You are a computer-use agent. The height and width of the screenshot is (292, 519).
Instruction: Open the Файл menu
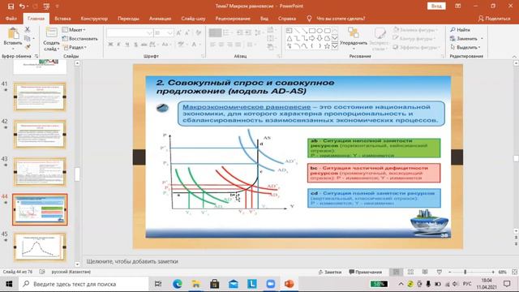click(x=11, y=19)
